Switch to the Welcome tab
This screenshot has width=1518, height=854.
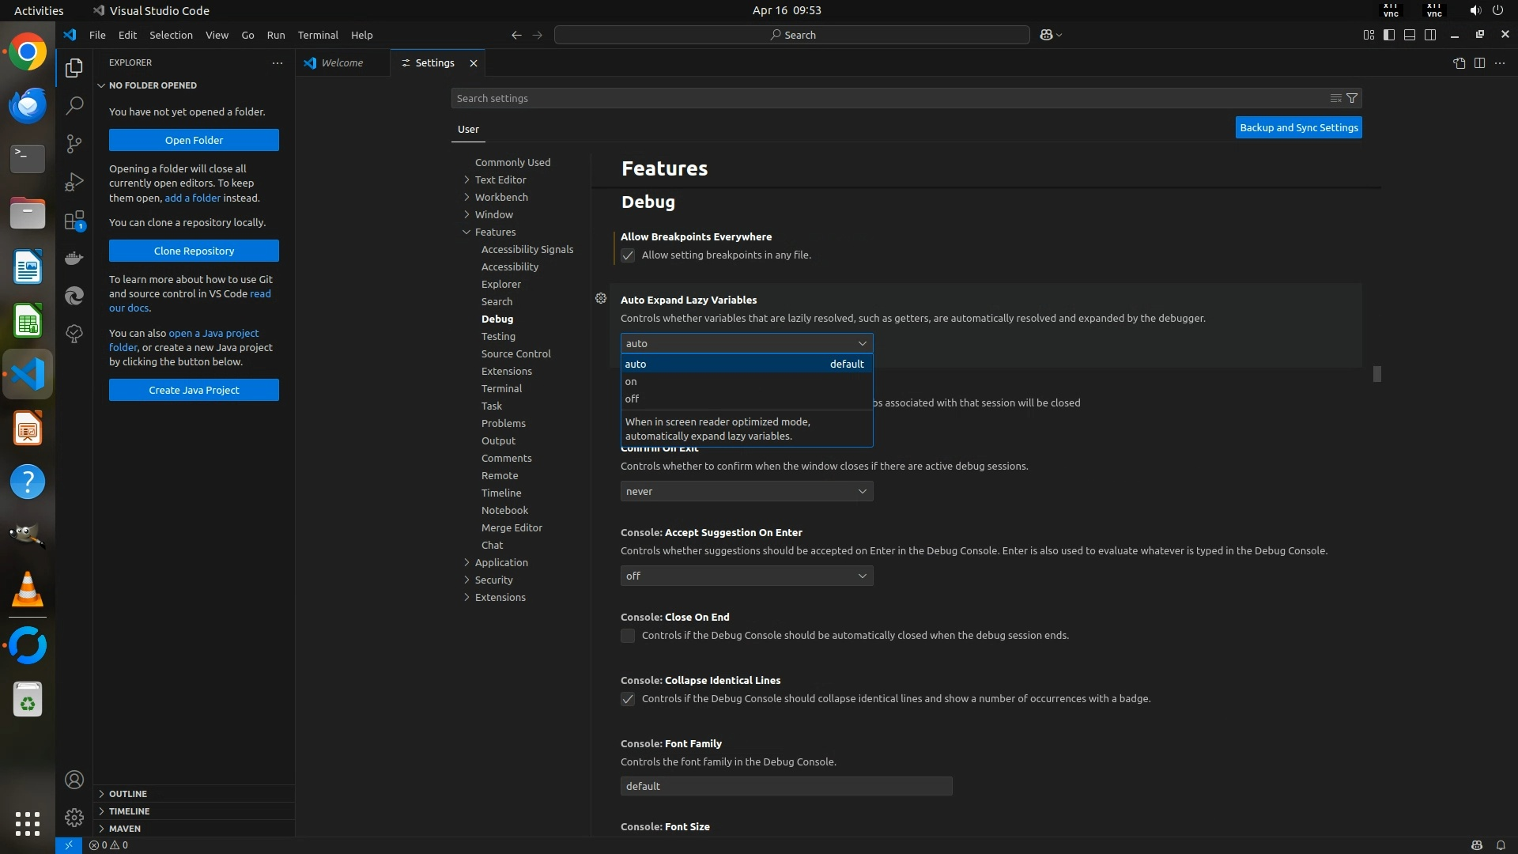click(342, 63)
